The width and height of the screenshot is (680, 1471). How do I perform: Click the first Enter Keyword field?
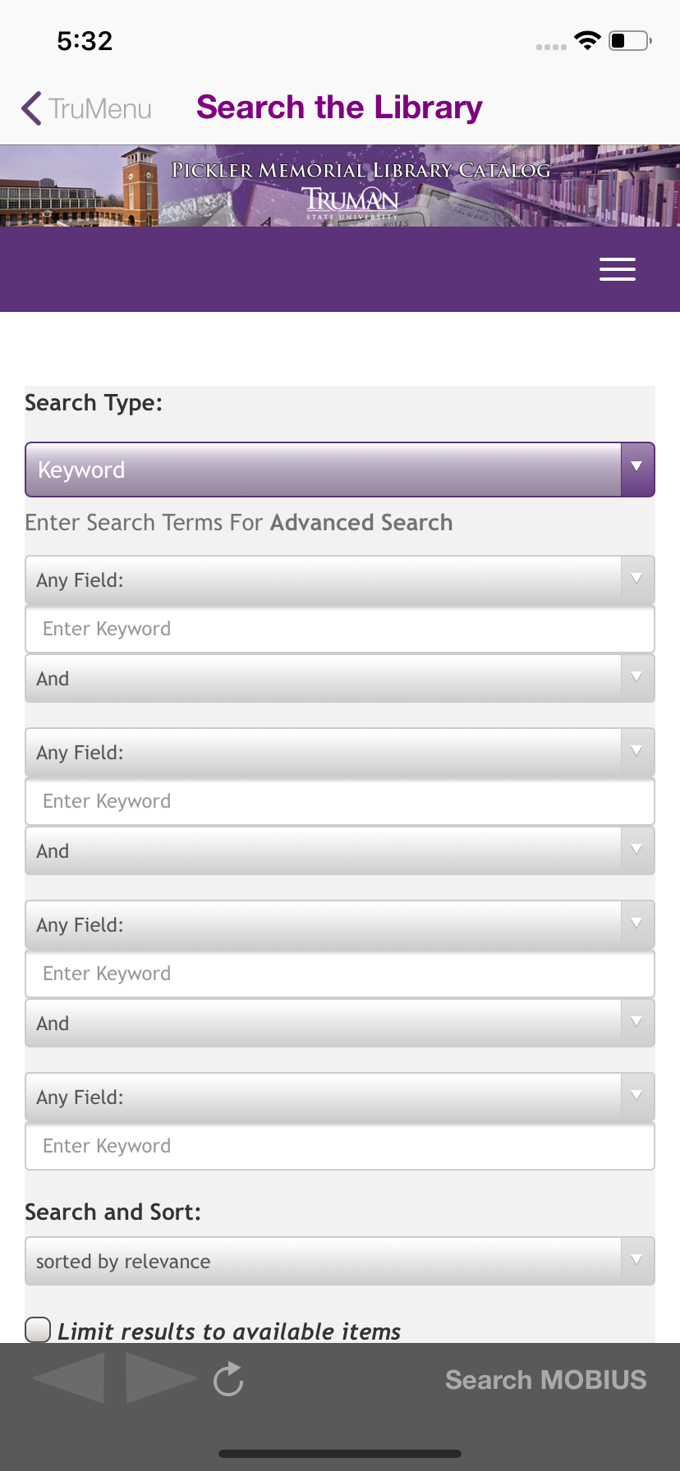[x=340, y=629]
